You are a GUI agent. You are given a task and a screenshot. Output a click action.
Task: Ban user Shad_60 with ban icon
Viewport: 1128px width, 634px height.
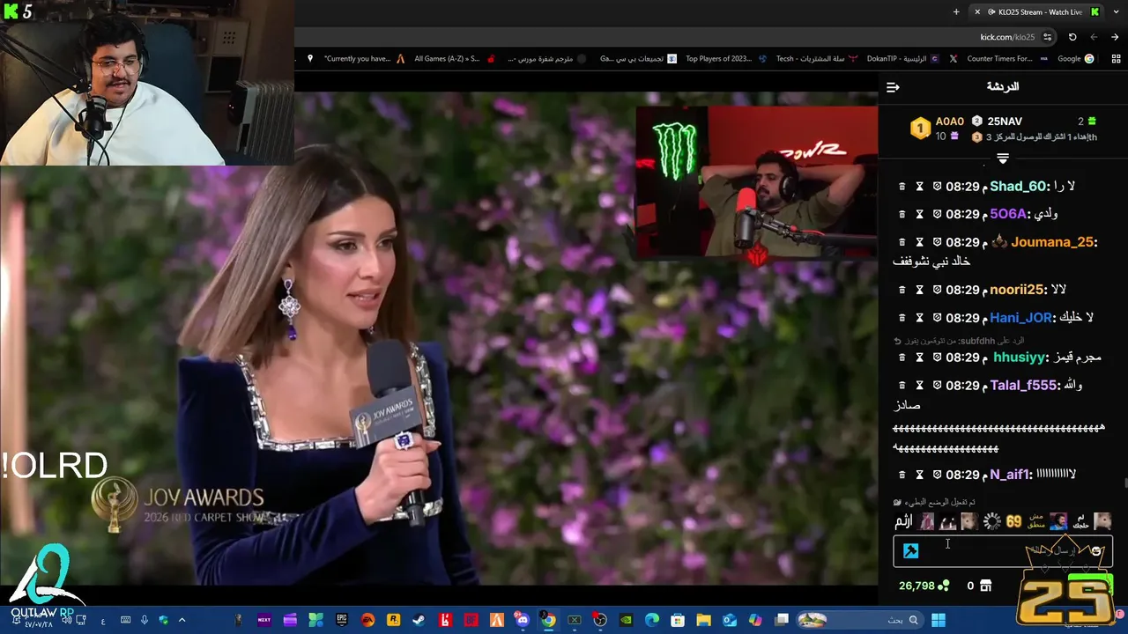937,187
